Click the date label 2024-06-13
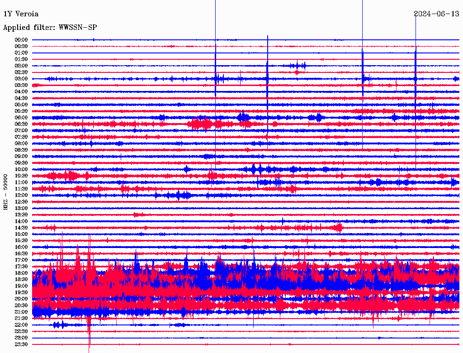This screenshot has height=353, width=463. tap(436, 14)
